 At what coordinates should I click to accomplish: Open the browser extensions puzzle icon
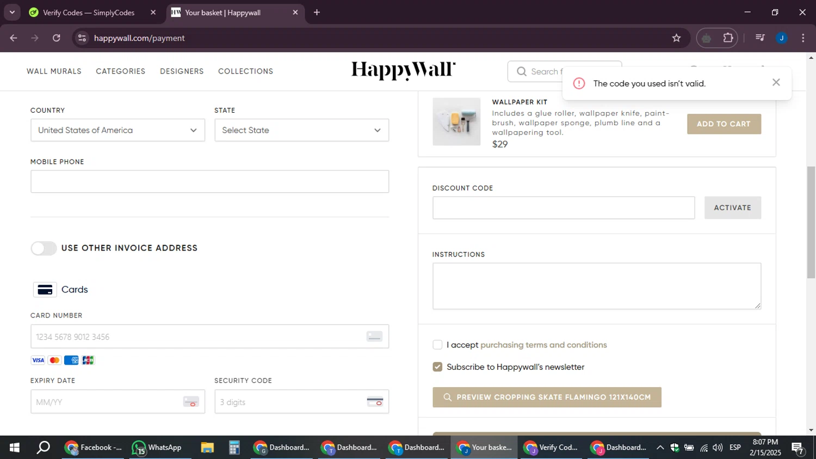(x=728, y=38)
